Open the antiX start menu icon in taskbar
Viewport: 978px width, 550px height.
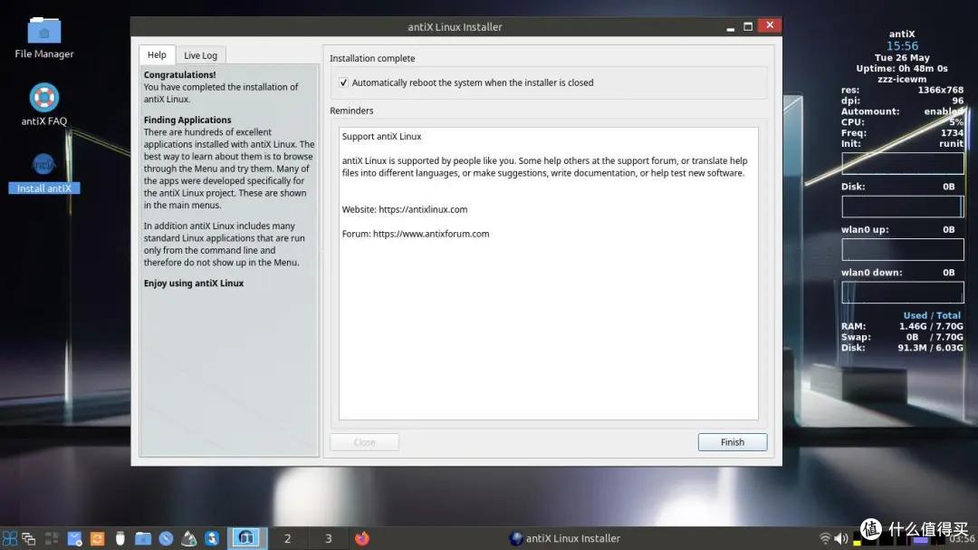coord(9,538)
